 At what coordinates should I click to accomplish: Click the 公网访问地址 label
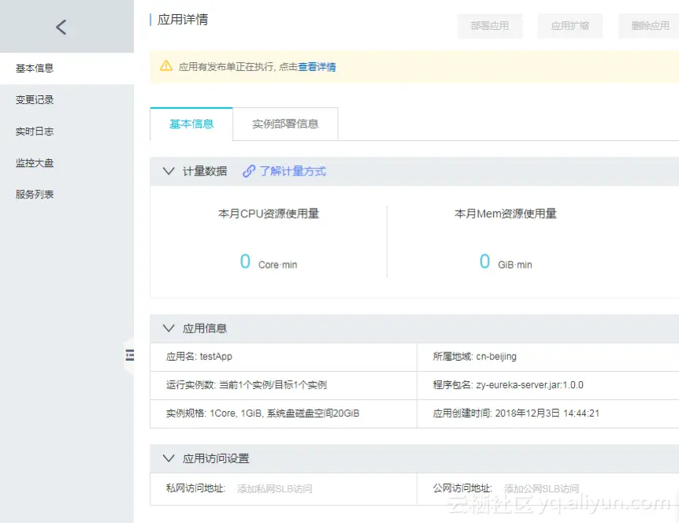(462, 488)
